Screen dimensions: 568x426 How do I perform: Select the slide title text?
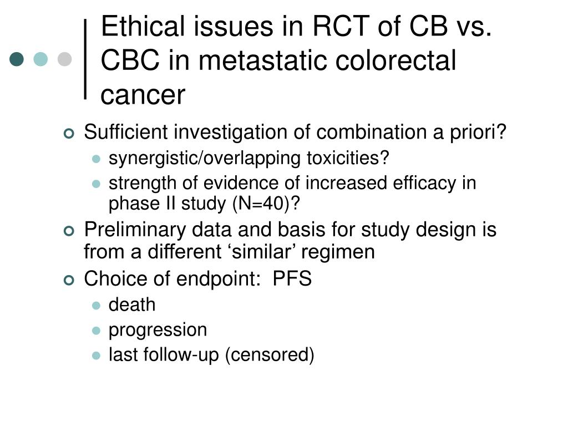click(296, 60)
